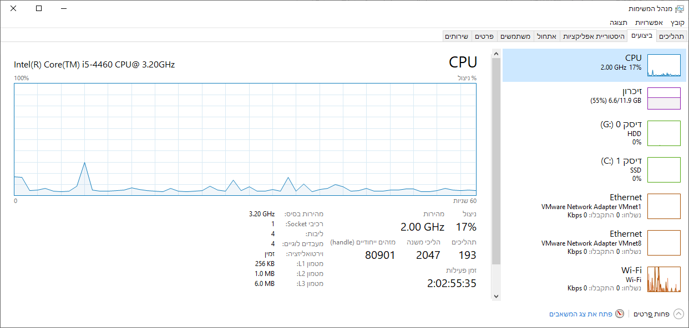Collapse details with the פחות פרטים chevron

pos(678,314)
